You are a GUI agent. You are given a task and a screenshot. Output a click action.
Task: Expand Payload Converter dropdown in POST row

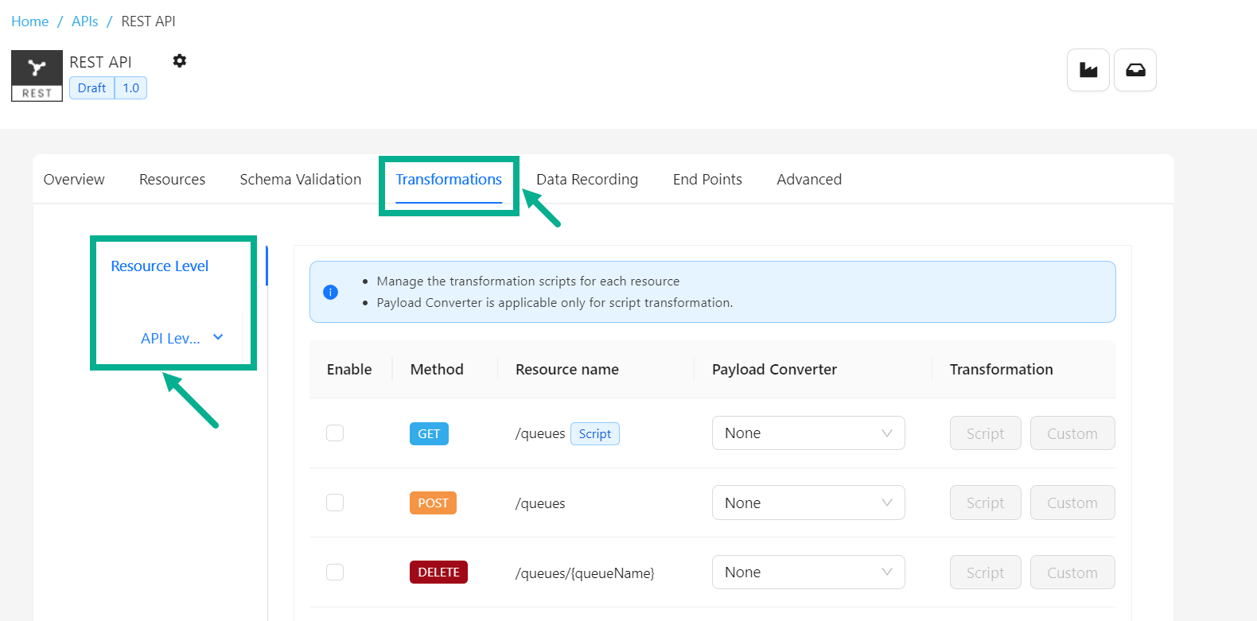pos(808,503)
